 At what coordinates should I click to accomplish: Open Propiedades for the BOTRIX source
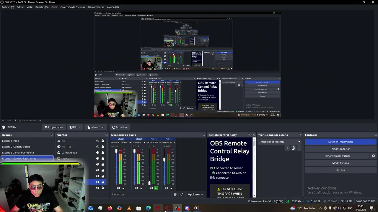click(x=54, y=127)
